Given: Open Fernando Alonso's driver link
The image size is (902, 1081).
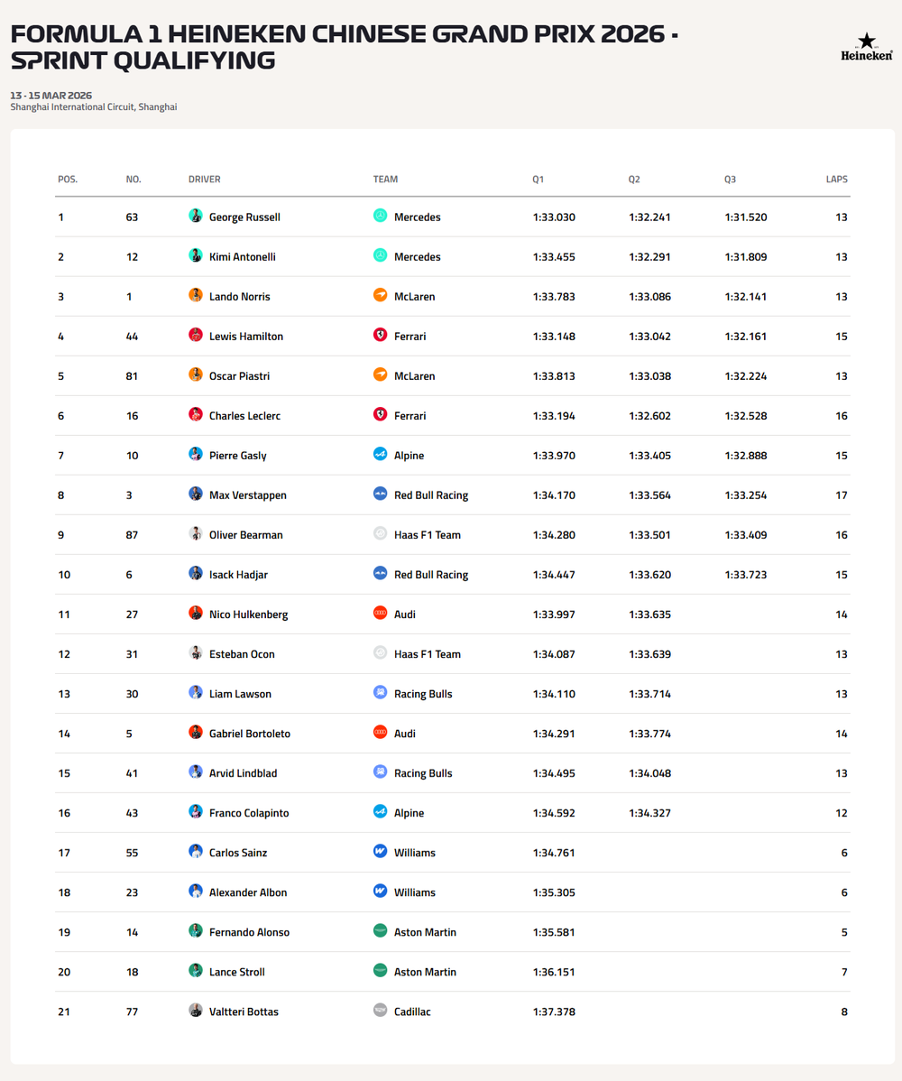Looking at the screenshot, I should pos(250,933).
